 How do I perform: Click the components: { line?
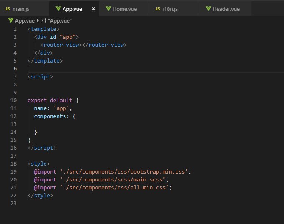55,116
